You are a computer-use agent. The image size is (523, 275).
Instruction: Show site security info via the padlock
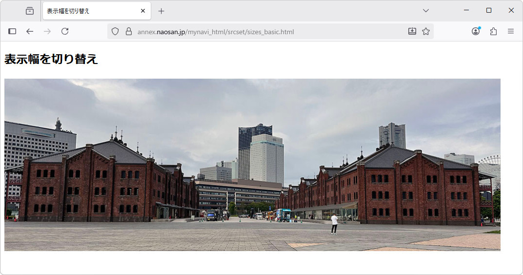click(129, 31)
